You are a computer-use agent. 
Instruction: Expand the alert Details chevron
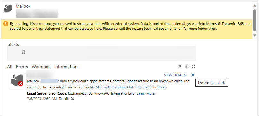pos(73,99)
